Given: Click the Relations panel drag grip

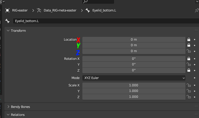Looking at the screenshot, I should (x=196, y=115).
